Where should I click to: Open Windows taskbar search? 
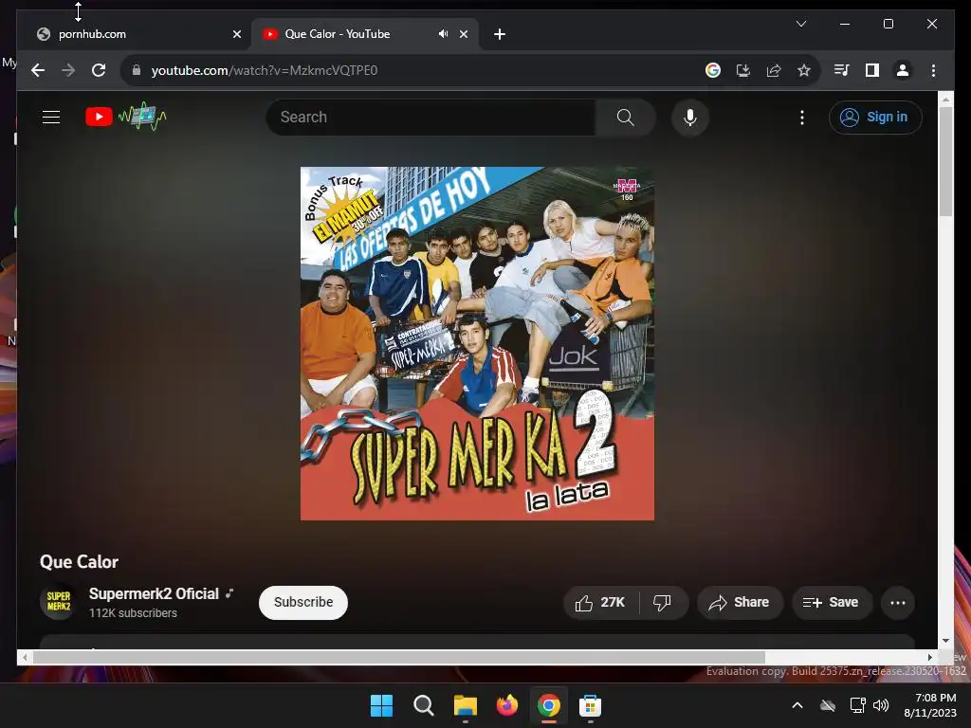424,705
